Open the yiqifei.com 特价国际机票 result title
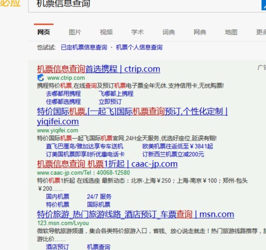This screenshot has height=250, width=266. pos(132,116)
